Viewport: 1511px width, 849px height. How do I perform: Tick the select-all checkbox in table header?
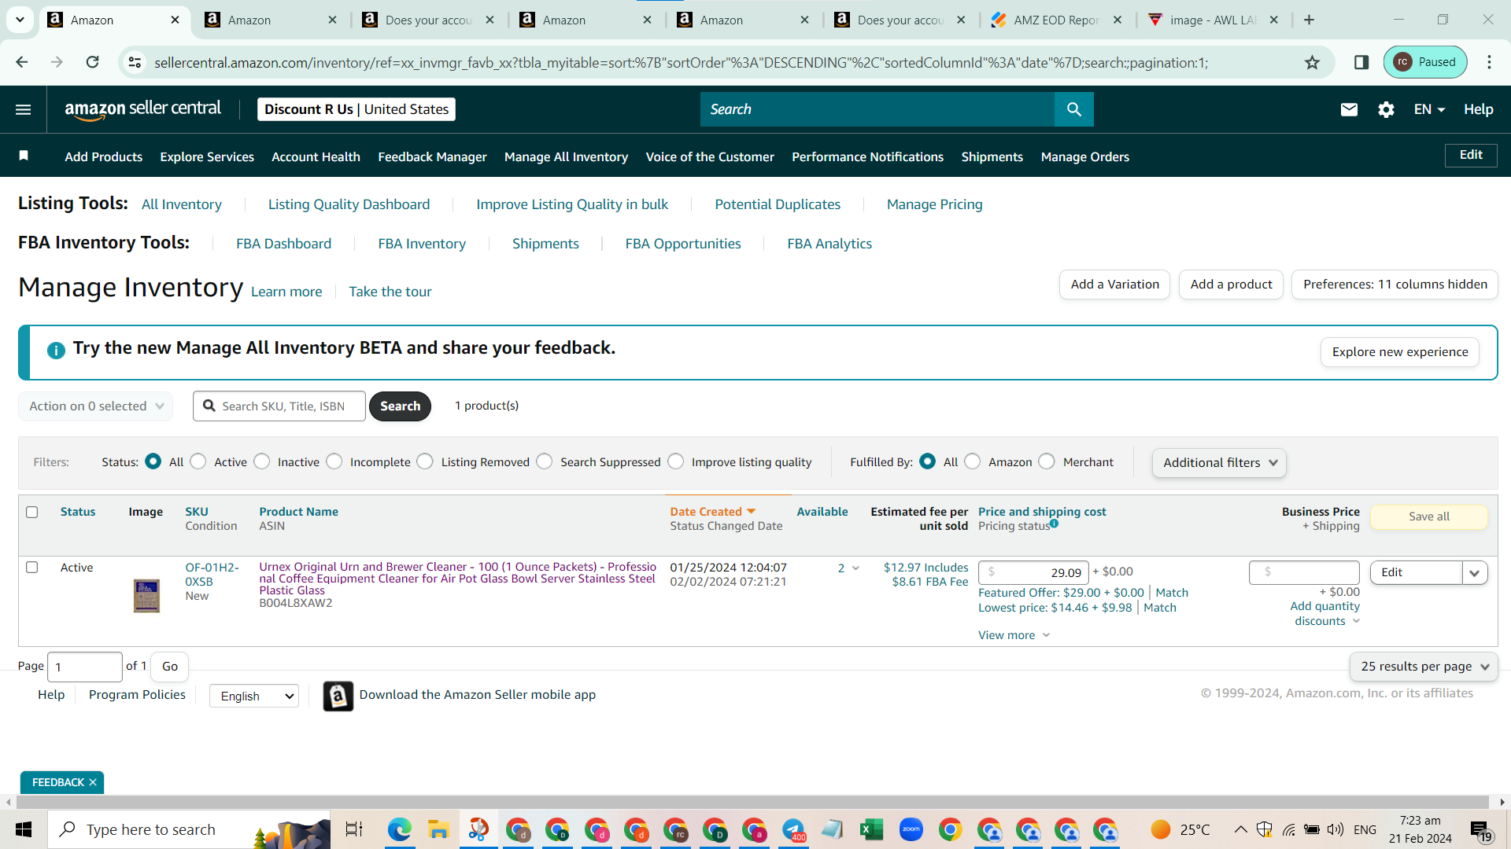(x=32, y=513)
